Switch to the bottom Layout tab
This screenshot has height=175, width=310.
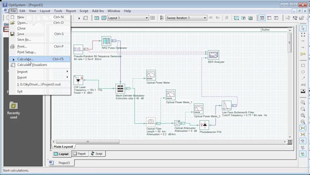pyautogui.click(x=61, y=154)
